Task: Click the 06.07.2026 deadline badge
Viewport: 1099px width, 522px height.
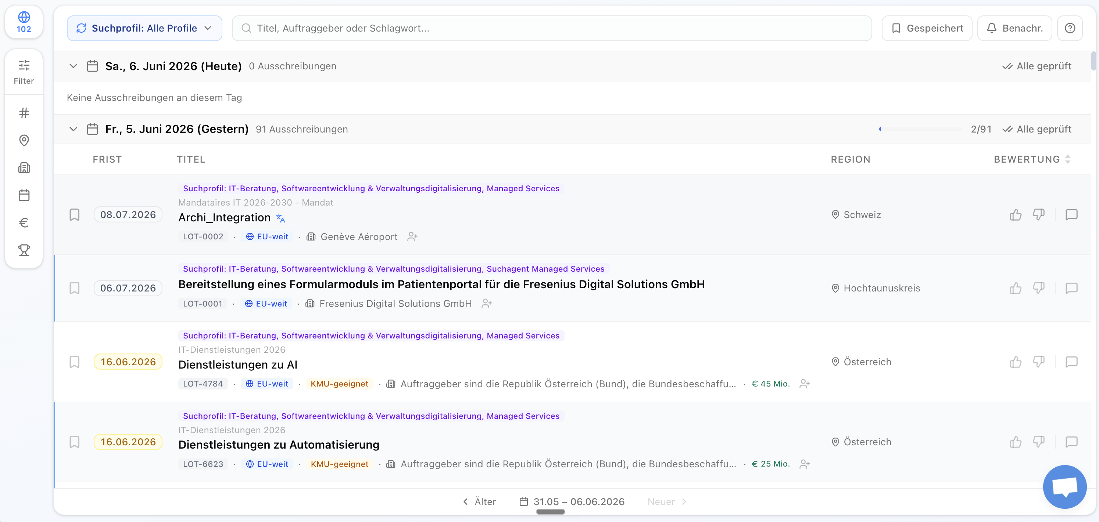Action: 128,288
